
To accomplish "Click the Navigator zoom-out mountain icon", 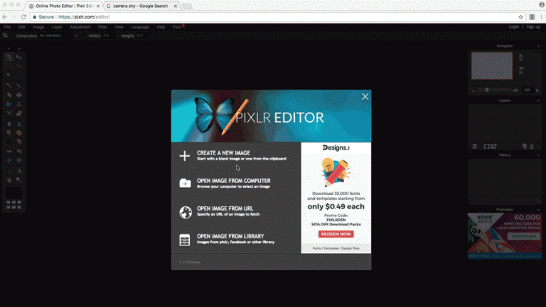I will pyautogui.click(x=473, y=90).
